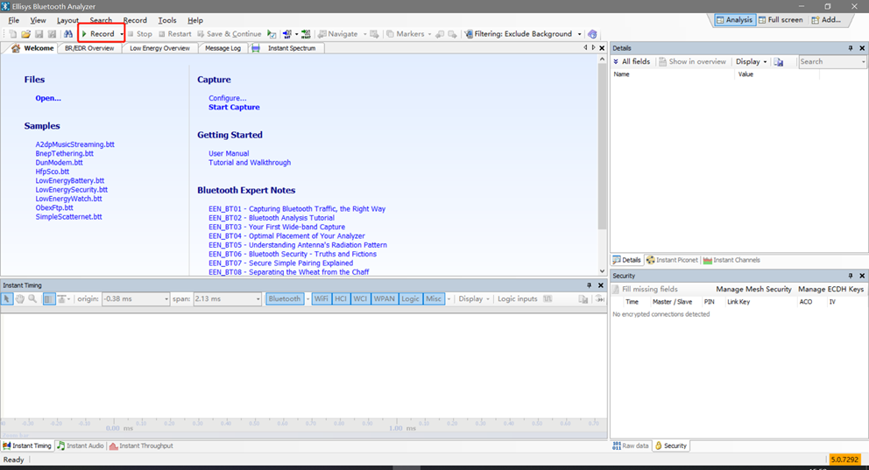869x470 pixels.
Task: Switch to Instant Channels tab
Action: (731, 260)
